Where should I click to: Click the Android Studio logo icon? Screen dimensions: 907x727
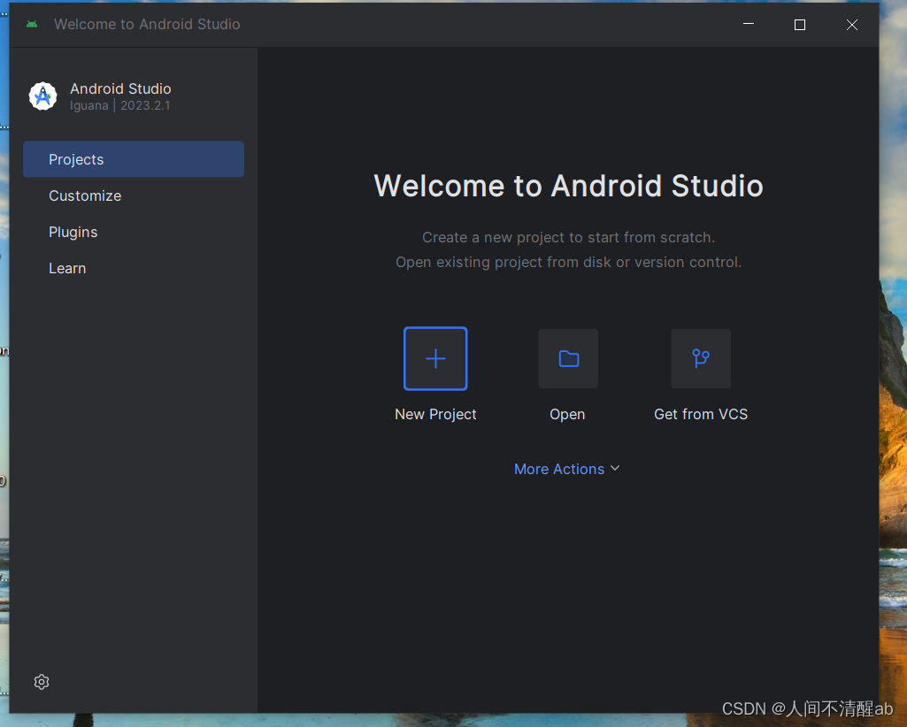tap(42, 96)
